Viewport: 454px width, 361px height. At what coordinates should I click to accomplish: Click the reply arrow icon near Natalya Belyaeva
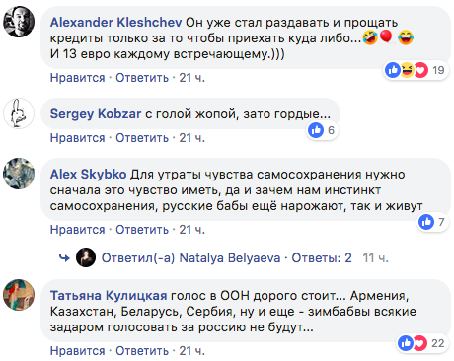(64, 258)
